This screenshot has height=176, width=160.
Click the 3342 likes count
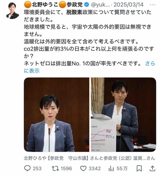pyautogui.click(x=95, y=169)
